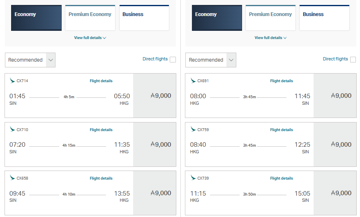Image resolution: width=360 pixels, height=217 pixels.
Task: Open Flight details for CX759
Action: (x=282, y=130)
